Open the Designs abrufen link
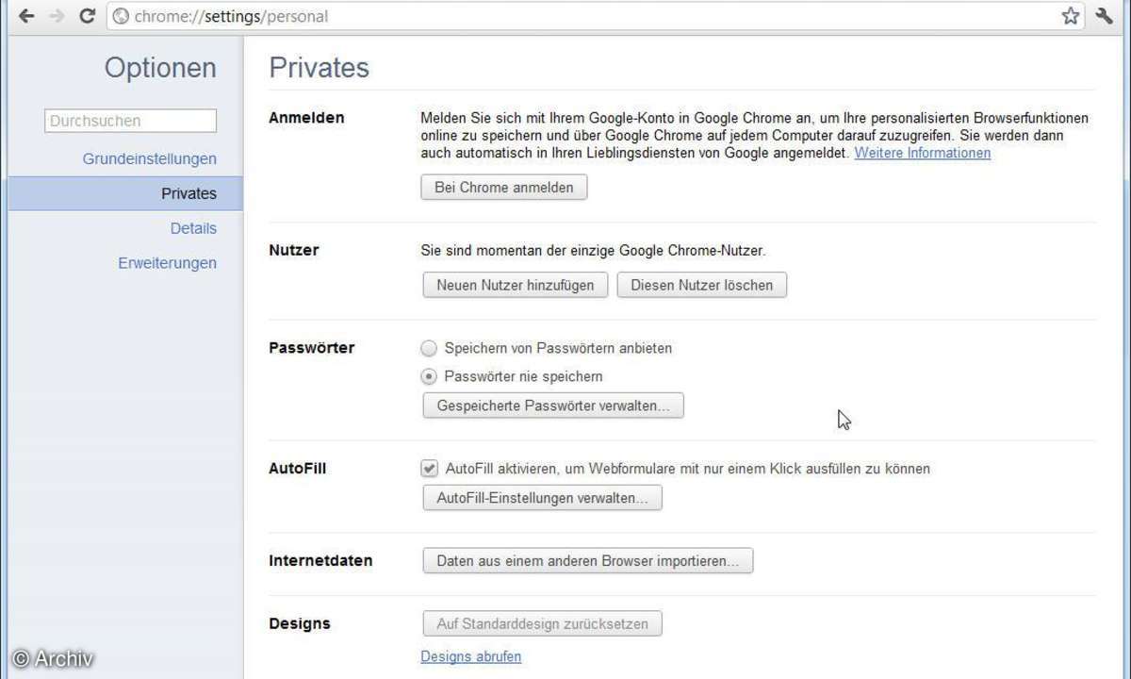The image size is (1131, 679). (471, 656)
